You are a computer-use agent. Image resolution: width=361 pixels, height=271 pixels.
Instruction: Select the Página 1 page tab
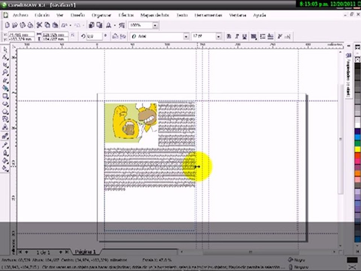[85, 252]
